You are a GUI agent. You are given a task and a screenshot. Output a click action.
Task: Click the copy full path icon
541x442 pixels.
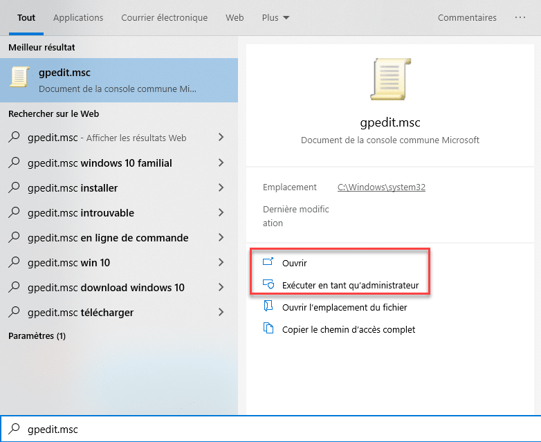pos(268,329)
